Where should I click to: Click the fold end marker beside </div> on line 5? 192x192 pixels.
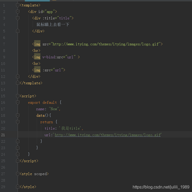(18, 31)
